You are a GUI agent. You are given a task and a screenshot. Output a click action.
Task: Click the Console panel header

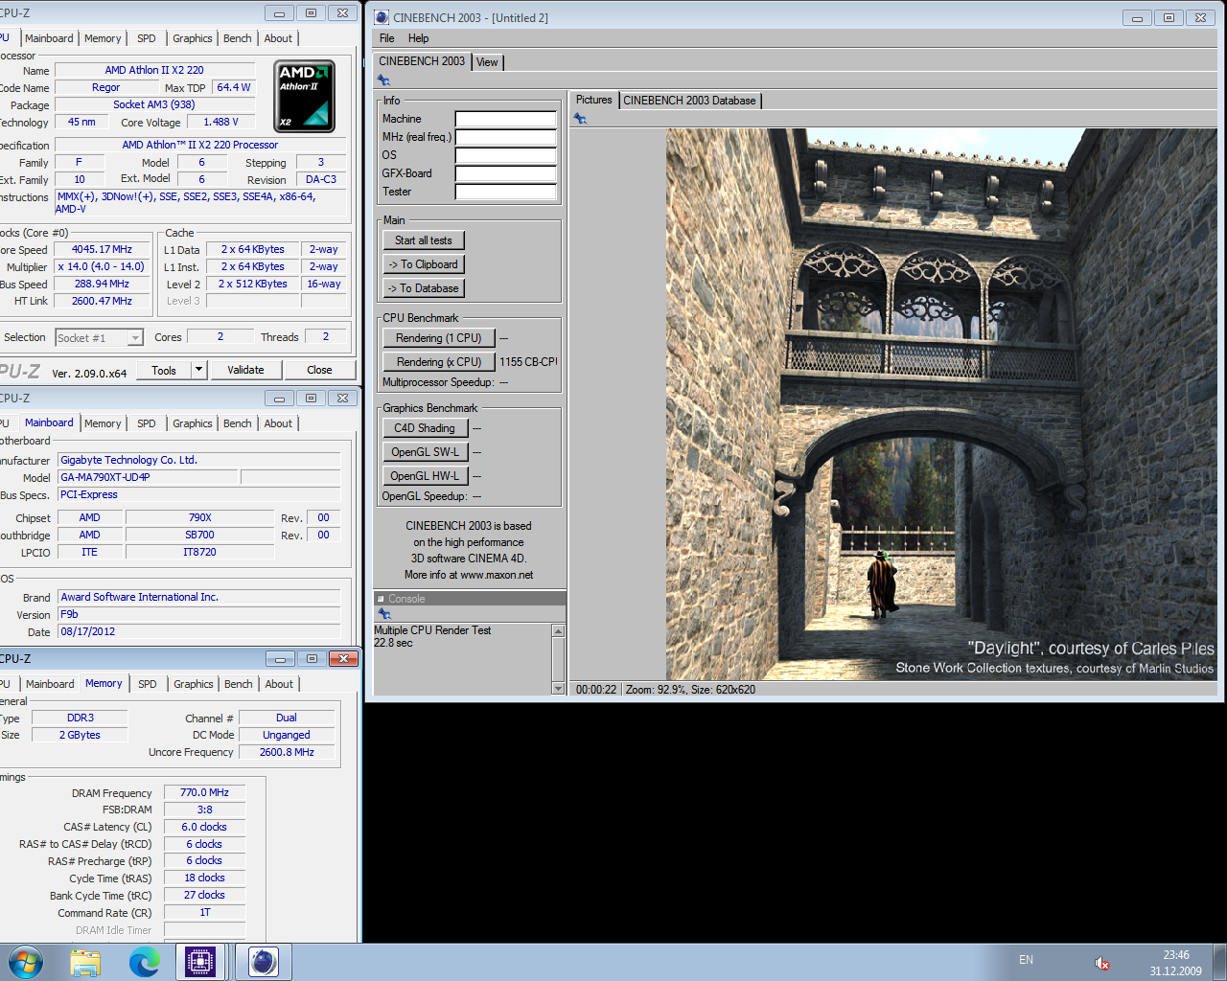pos(470,599)
